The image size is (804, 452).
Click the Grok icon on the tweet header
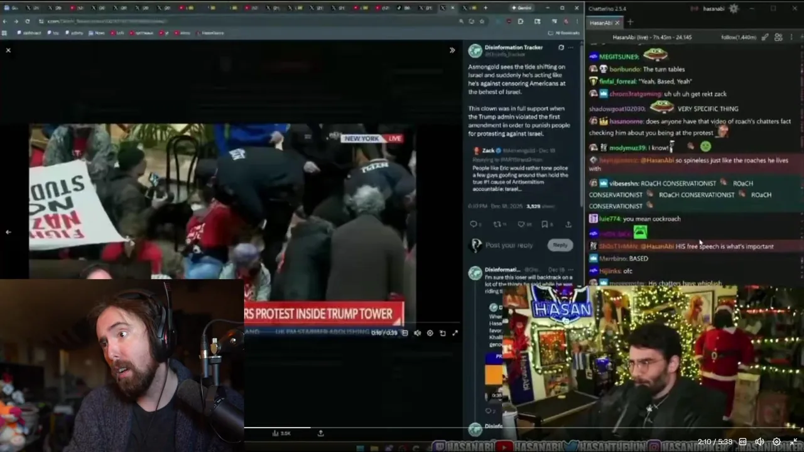(x=561, y=47)
